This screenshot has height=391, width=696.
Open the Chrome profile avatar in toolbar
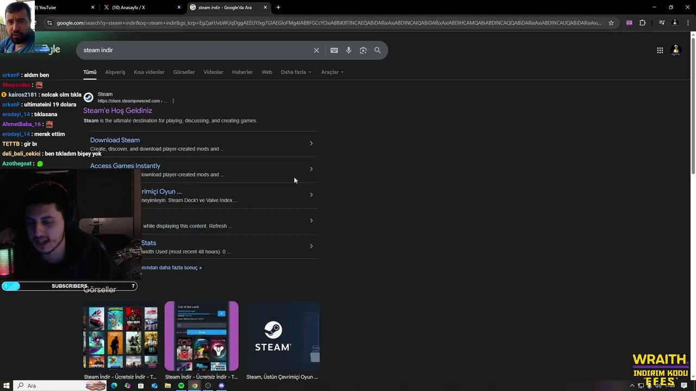coord(675,23)
